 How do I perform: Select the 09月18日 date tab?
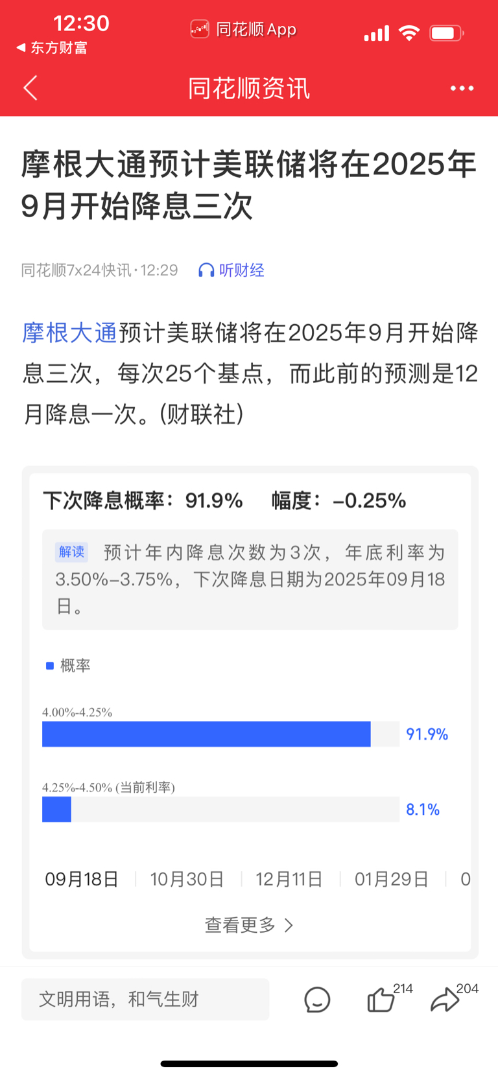(82, 879)
